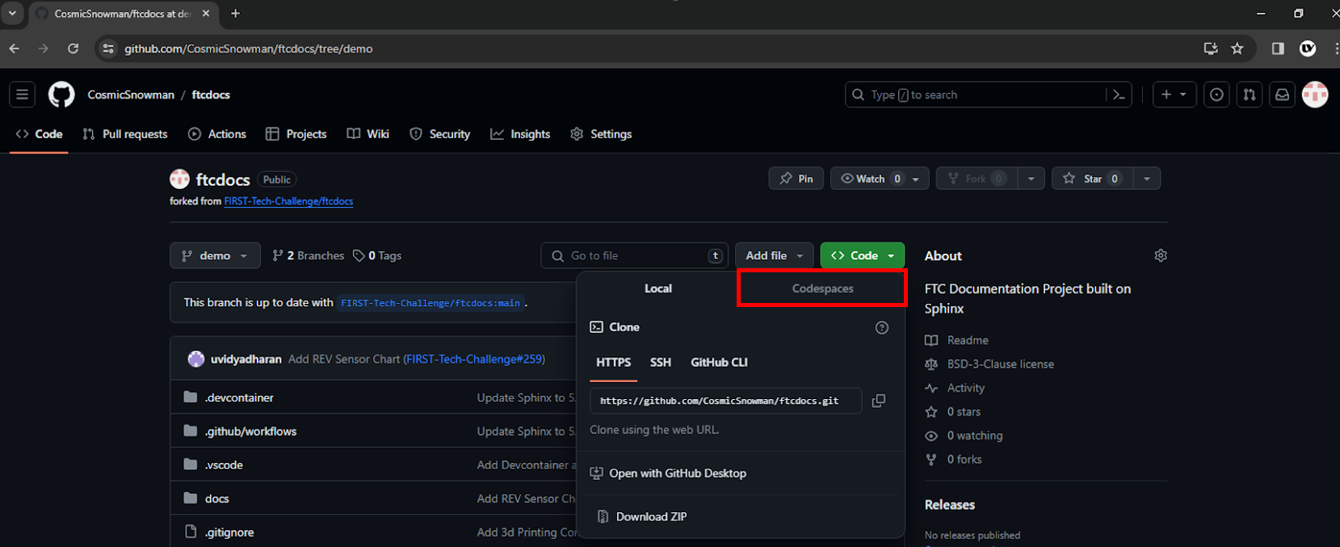Focus the Go to file search field
Screen dimensions: 1340x547
[x=634, y=255]
